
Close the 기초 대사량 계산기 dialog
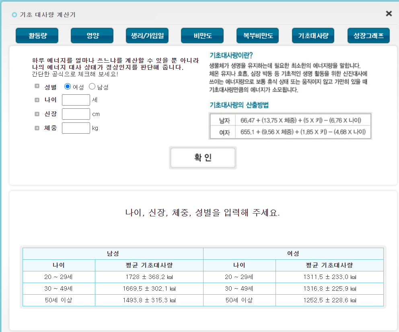point(389,14)
